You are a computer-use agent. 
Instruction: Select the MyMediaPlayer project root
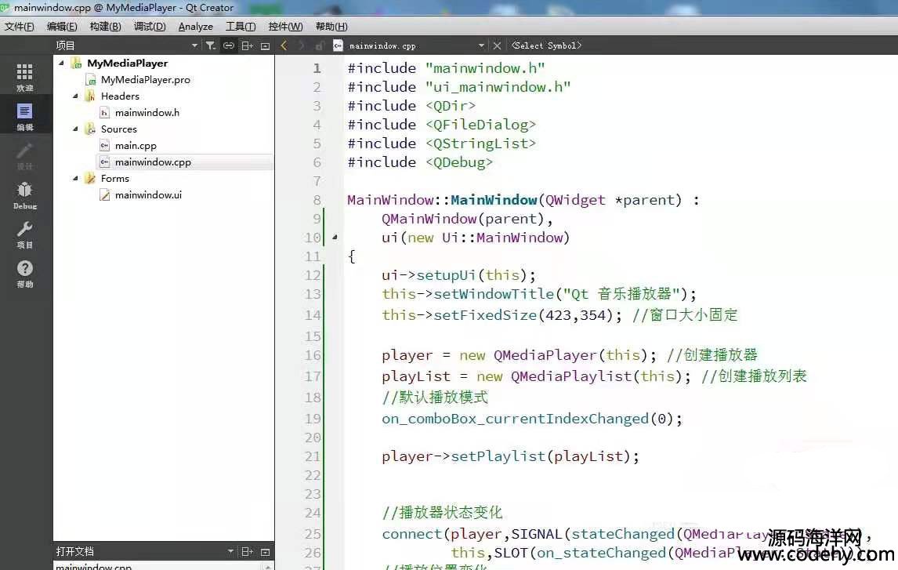coord(127,63)
